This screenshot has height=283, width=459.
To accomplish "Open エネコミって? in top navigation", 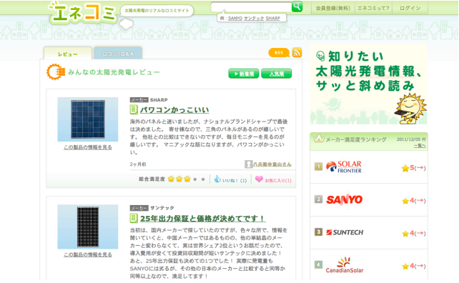I will [373, 8].
